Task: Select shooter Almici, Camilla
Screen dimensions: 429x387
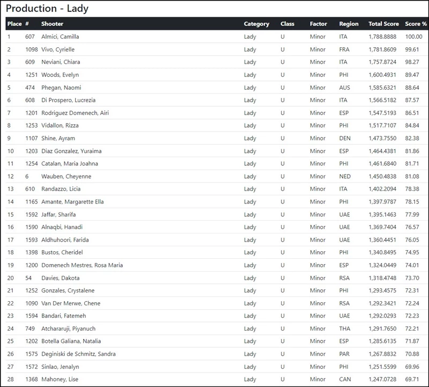Action: tap(60, 37)
